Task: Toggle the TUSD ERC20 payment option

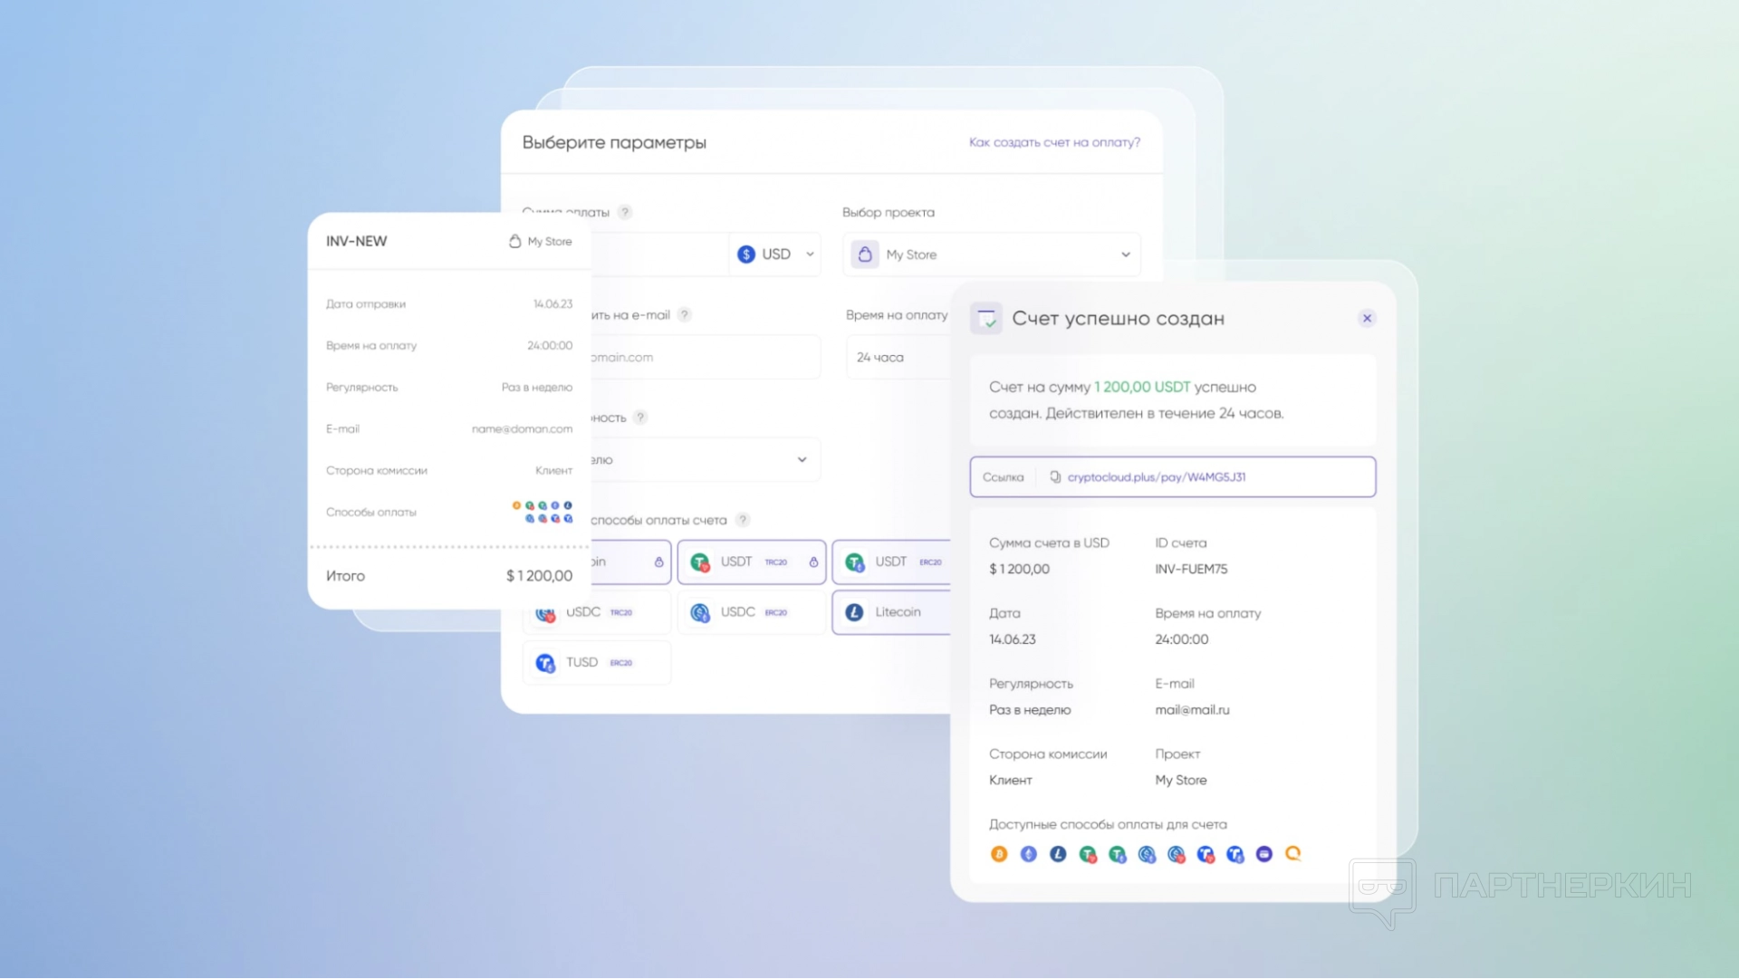Action: tap(597, 663)
